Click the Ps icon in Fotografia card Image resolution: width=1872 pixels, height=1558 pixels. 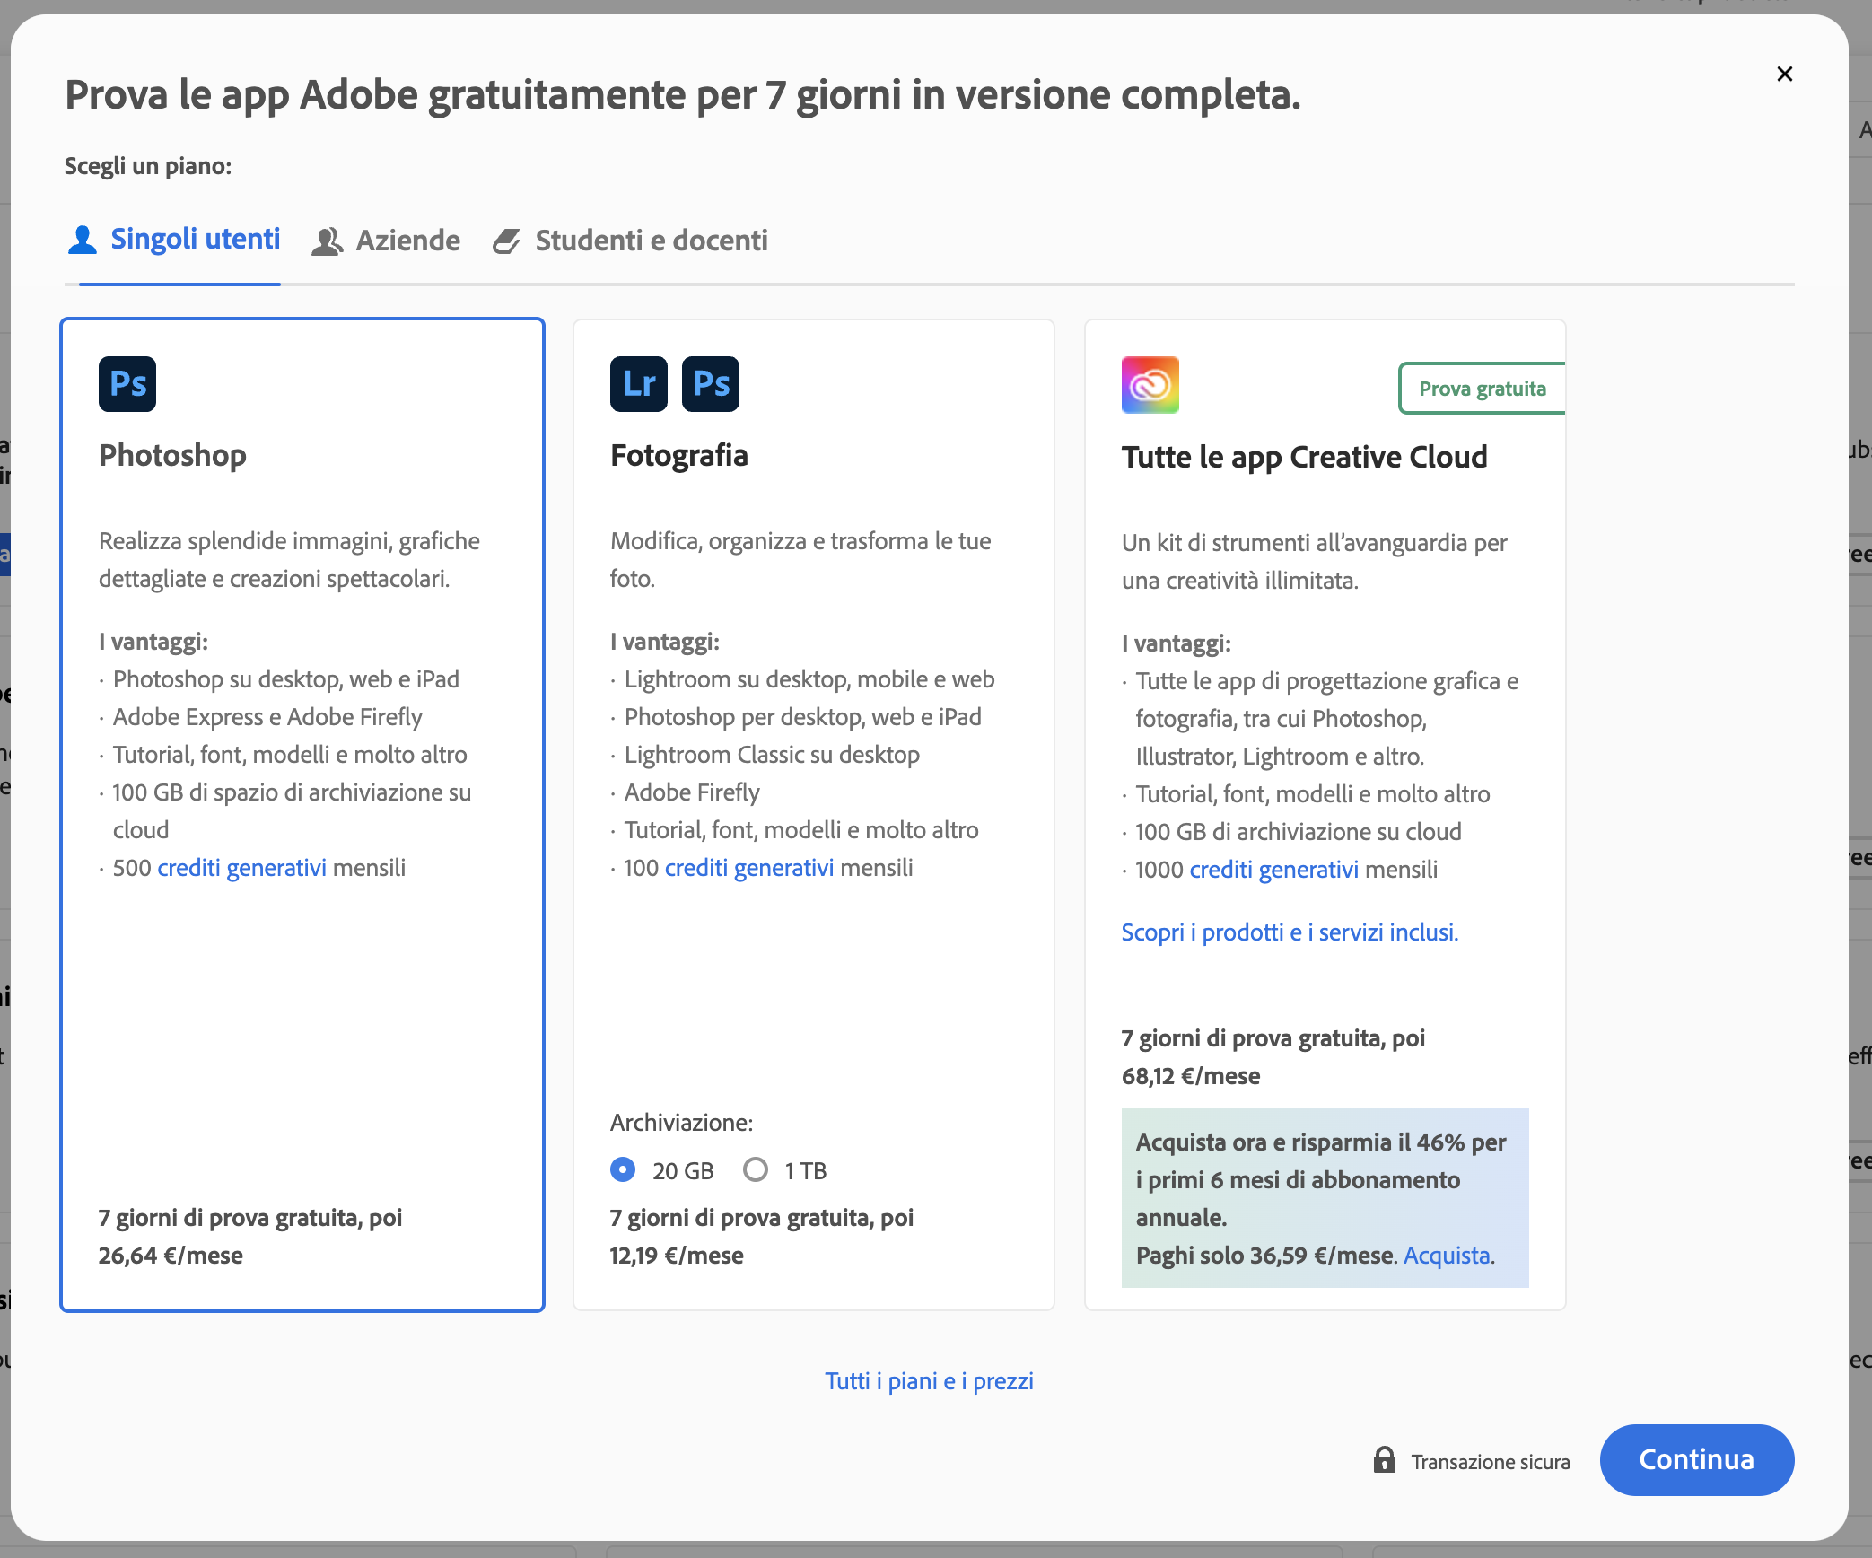710,384
